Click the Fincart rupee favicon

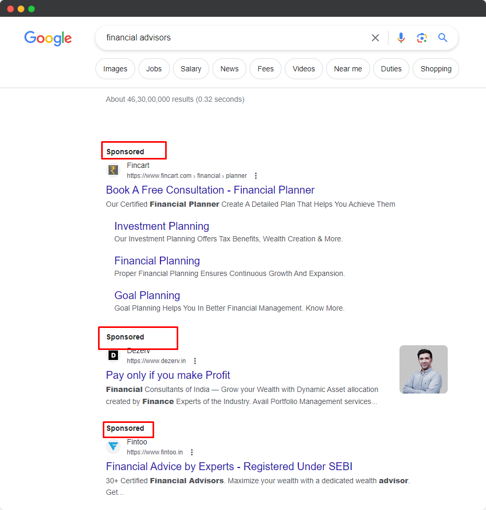113,170
